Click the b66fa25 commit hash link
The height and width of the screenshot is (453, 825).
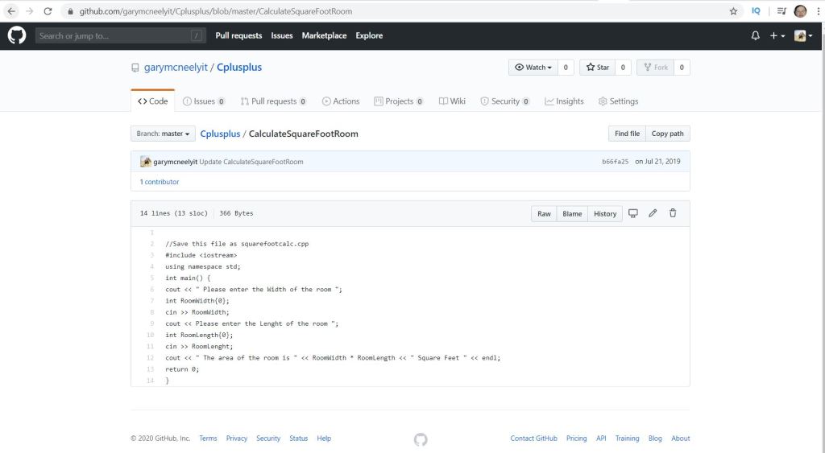tap(615, 162)
